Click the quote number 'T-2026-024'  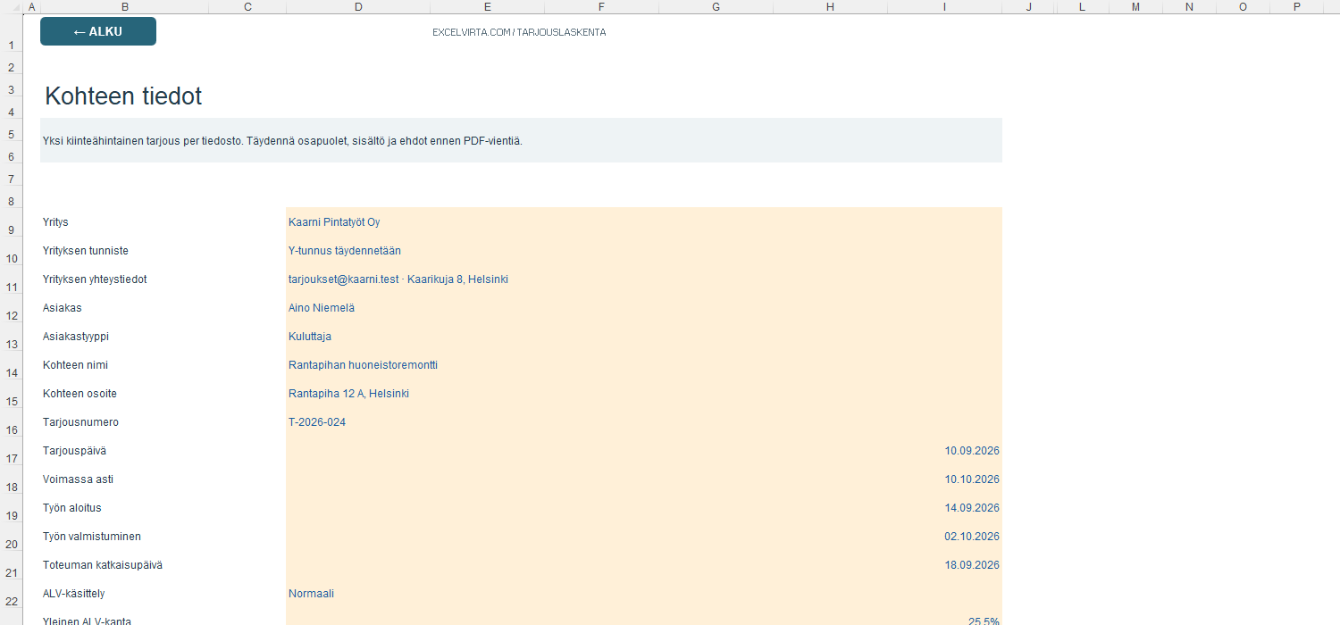click(317, 422)
